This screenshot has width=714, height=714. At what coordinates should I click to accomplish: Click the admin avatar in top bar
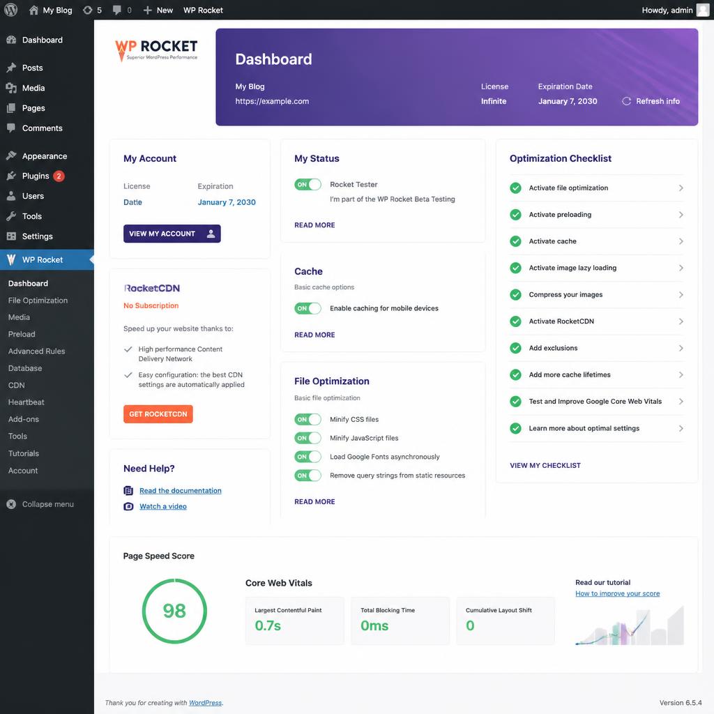point(703,10)
